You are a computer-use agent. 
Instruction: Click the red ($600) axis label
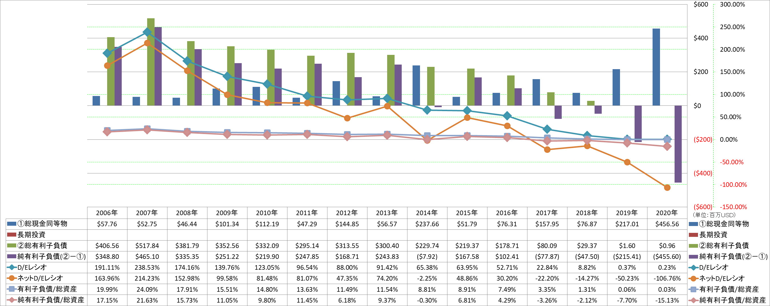[x=703, y=207]
